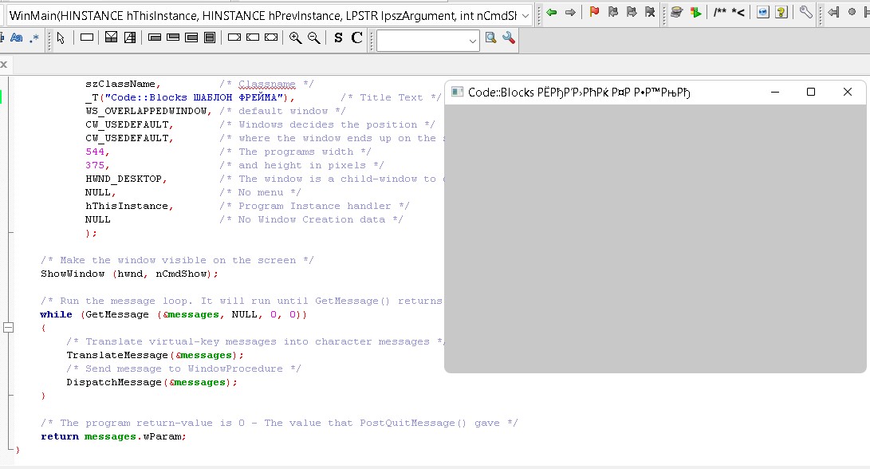Run search with the magnifier page icon

click(x=490, y=37)
